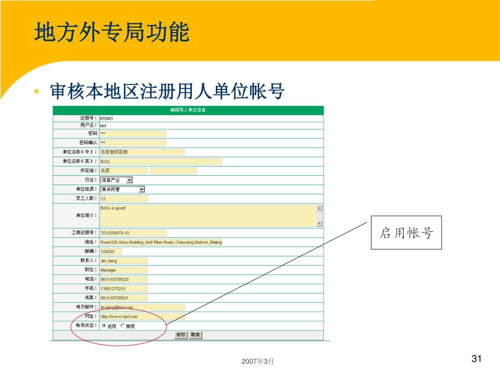Screen dimensions: 500x375
Task: Click the down arrow of 单位简介 scrollbar
Action: pos(319,224)
